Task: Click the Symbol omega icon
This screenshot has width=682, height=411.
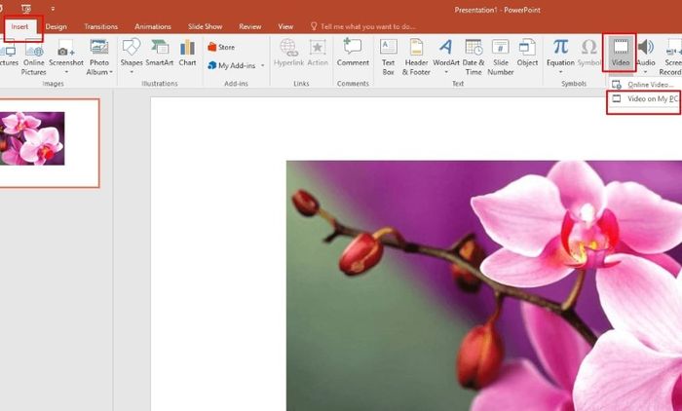Action: 588,47
